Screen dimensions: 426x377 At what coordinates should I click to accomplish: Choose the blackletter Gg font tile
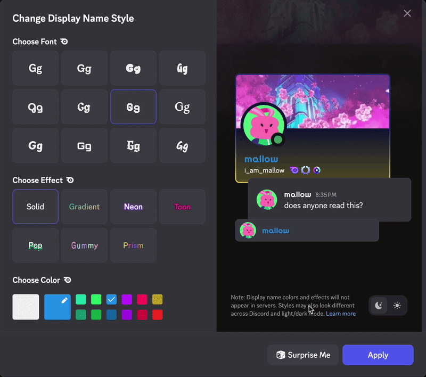point(133,145)
